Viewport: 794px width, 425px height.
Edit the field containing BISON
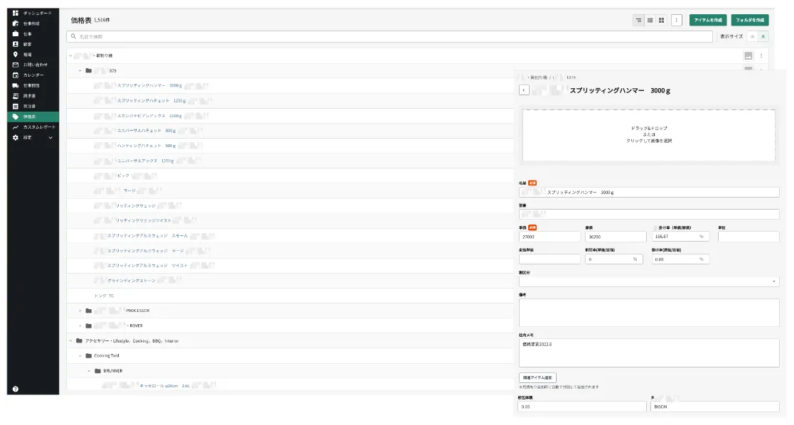click(715, 407)
